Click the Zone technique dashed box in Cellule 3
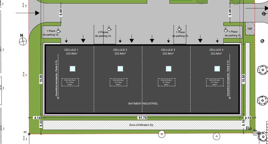The width and height of the screenshot is (268, 144). click(166, 82)
